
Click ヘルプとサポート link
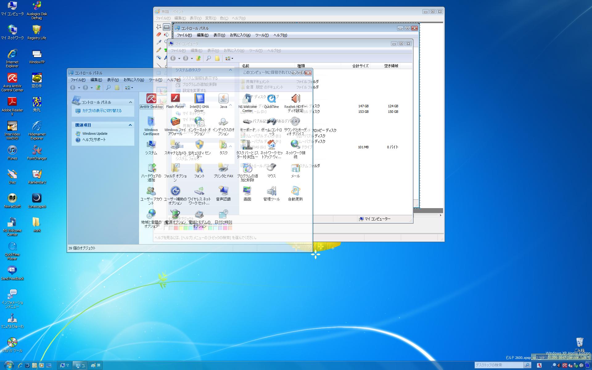click(x=94, y=140)
